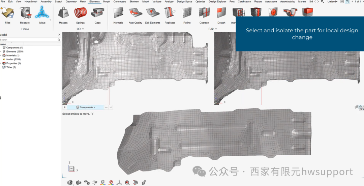The height and width of the screenshot is (186, 364).
Task: Expand the Move tool dropdown arrow
Action: pos(50,20)
